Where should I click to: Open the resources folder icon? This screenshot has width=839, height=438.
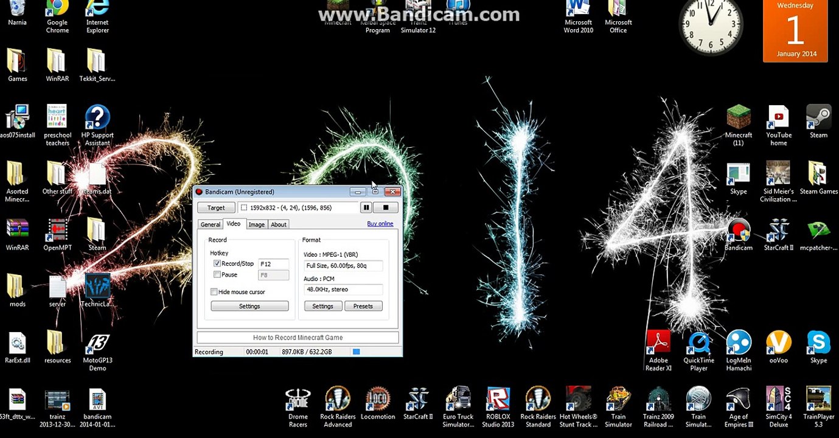point(57,347)
